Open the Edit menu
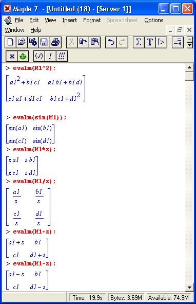Image resolution: width=196 pixels, height=304 pixels. tap(34, 20)
